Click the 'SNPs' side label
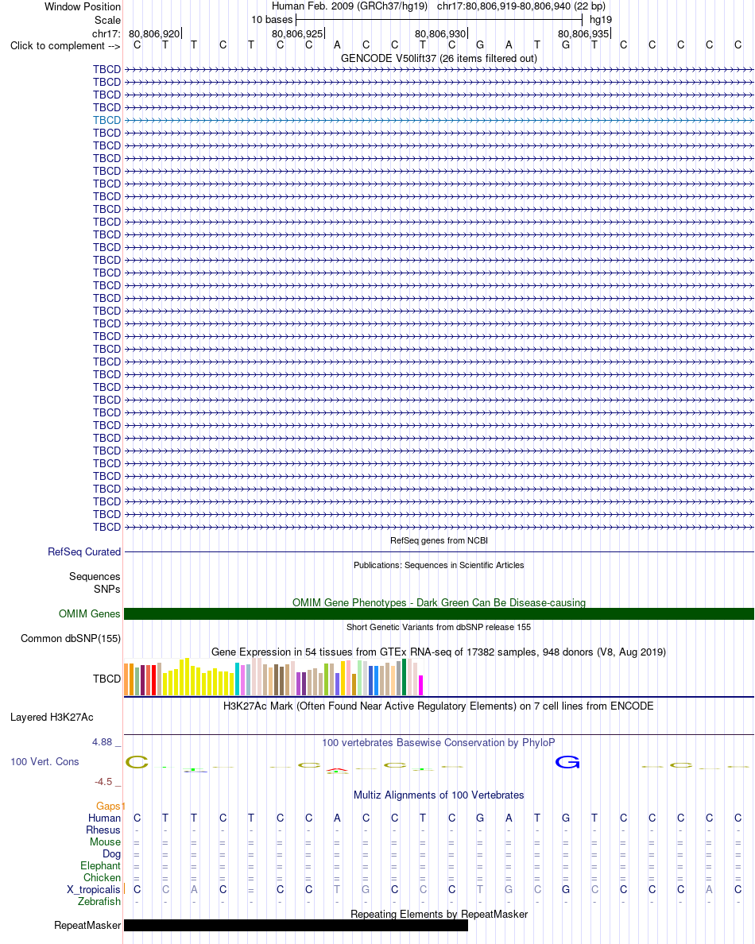This screenshot has width=755, height=944. [x=107, y=589]
